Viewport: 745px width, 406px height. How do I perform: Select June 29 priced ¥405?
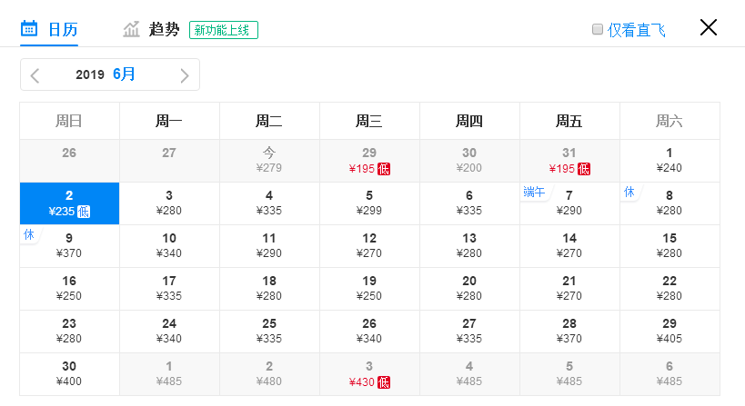pyautogui.click(x=669, y=332)
